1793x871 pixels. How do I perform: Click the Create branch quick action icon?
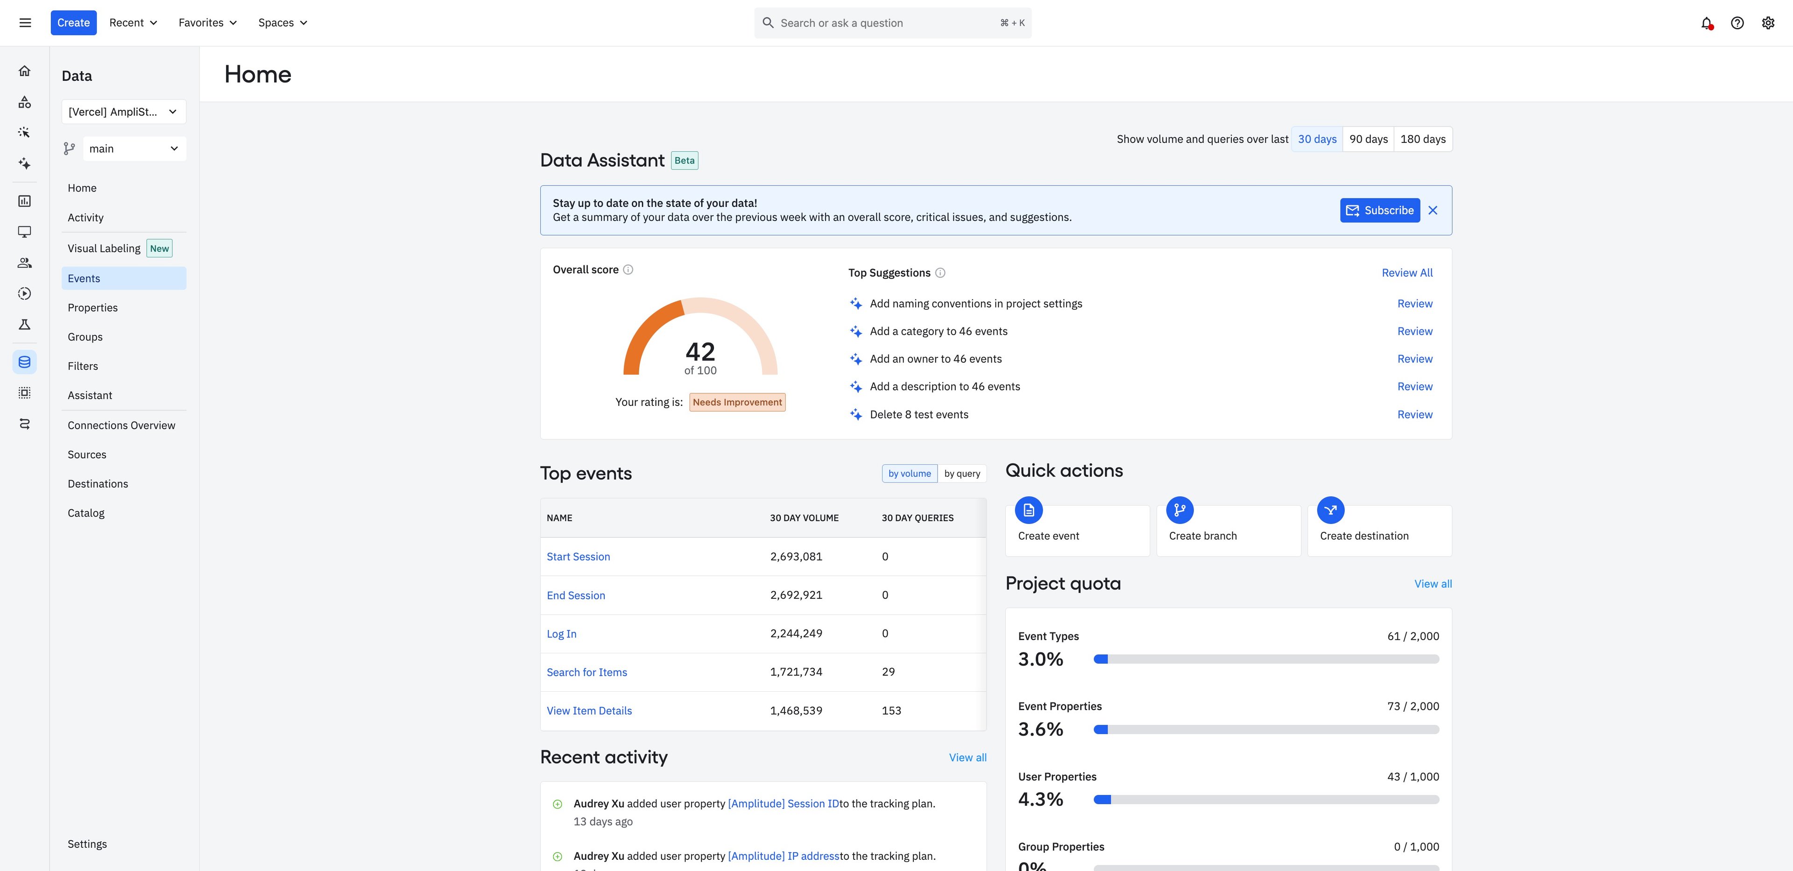pyautogui.click(x=1179, y=510)
